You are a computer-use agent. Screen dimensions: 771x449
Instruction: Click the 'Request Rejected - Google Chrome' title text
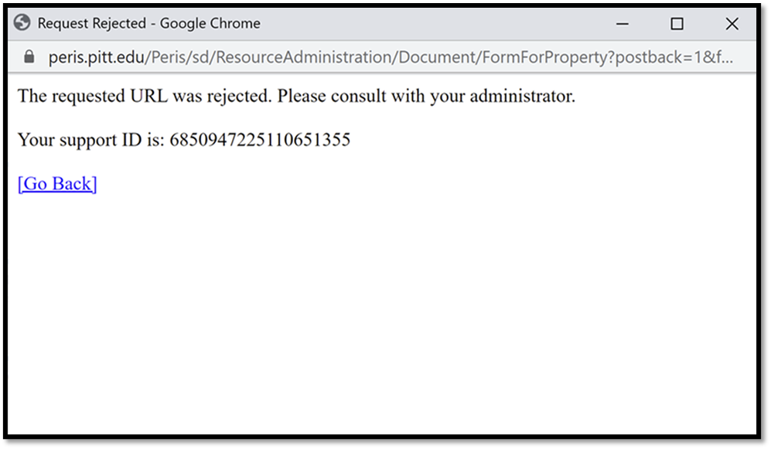[149, 24]
